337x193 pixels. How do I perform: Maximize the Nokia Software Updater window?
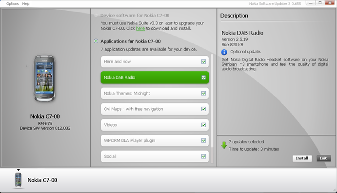tap(320, 3)
